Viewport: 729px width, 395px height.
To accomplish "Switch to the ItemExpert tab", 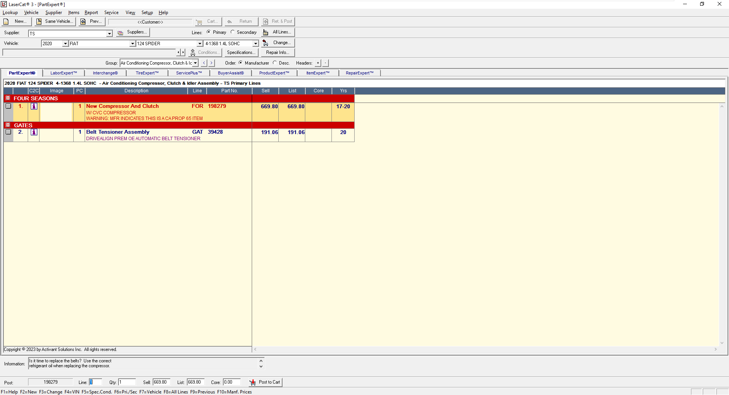I will (318, 73).
